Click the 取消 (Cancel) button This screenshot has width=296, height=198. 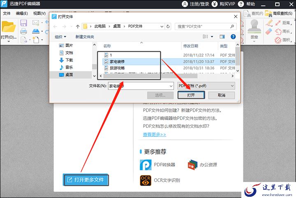222,95
